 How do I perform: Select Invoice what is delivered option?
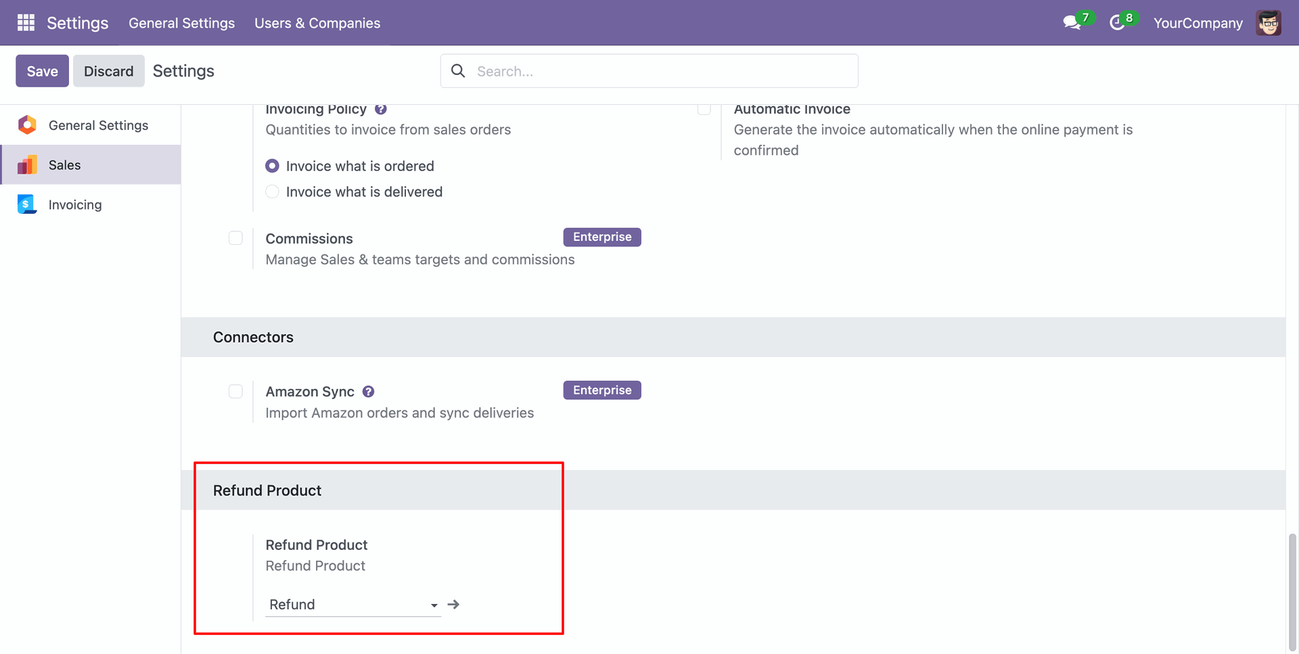272,192
